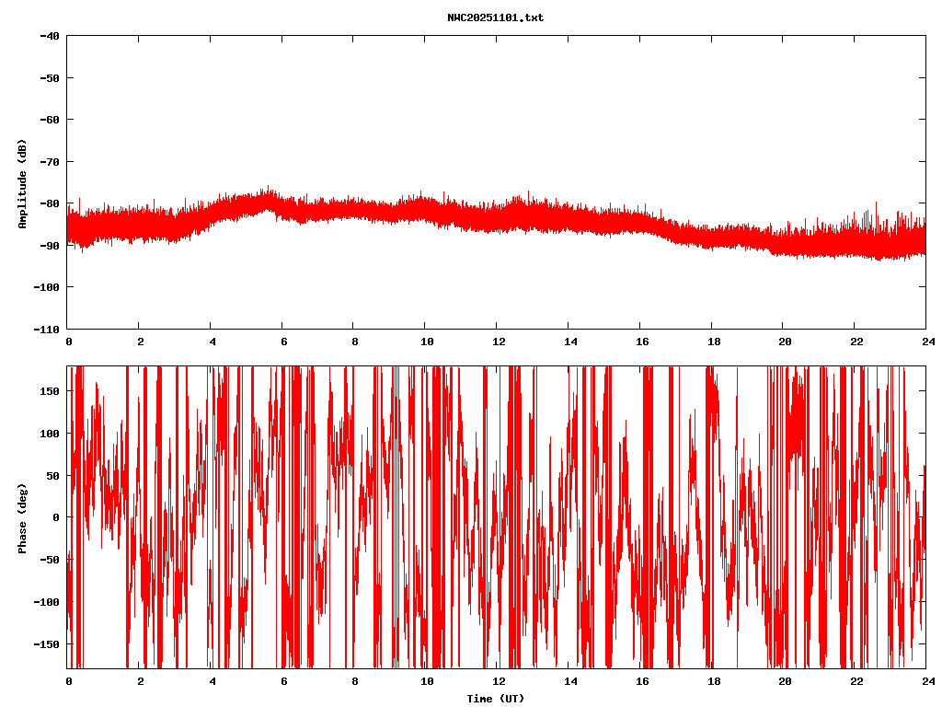Image resolution: width=942 pixels, height=707 pixels.
Task: Click hour 12 tick below amplitude plot
Action: click(498, 341)
